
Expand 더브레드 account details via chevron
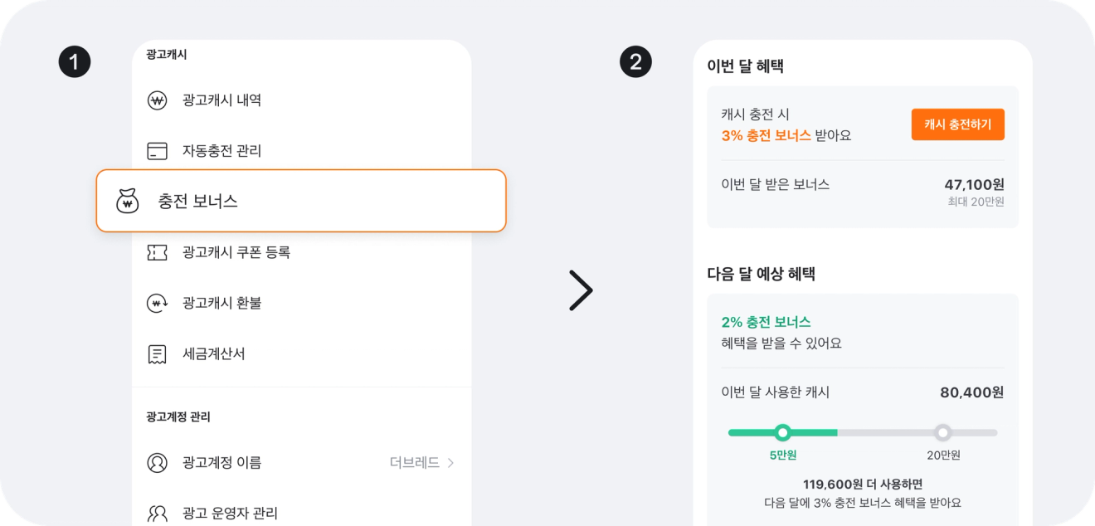pyautogui.click(x=449, y=463)
